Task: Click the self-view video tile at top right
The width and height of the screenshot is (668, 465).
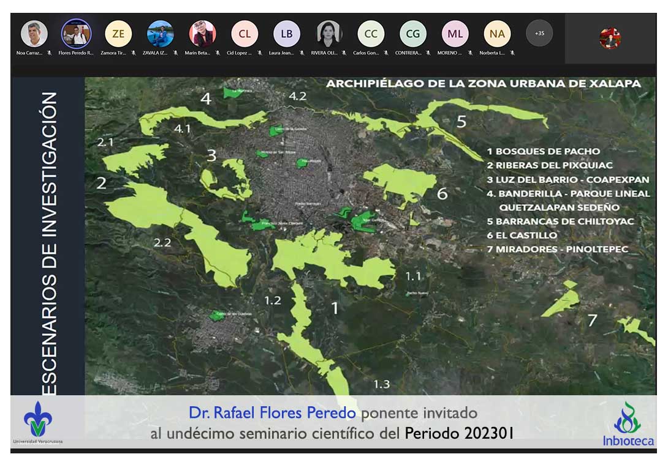Action: pos(610,38)
